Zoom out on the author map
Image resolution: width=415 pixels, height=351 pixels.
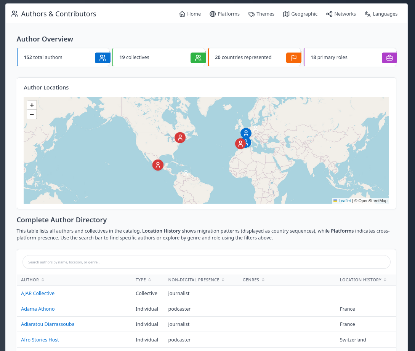pyautogui.click(x=32, y=114)
